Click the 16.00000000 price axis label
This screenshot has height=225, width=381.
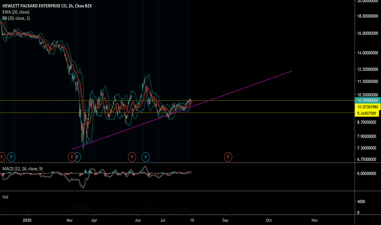click(368, 33)
